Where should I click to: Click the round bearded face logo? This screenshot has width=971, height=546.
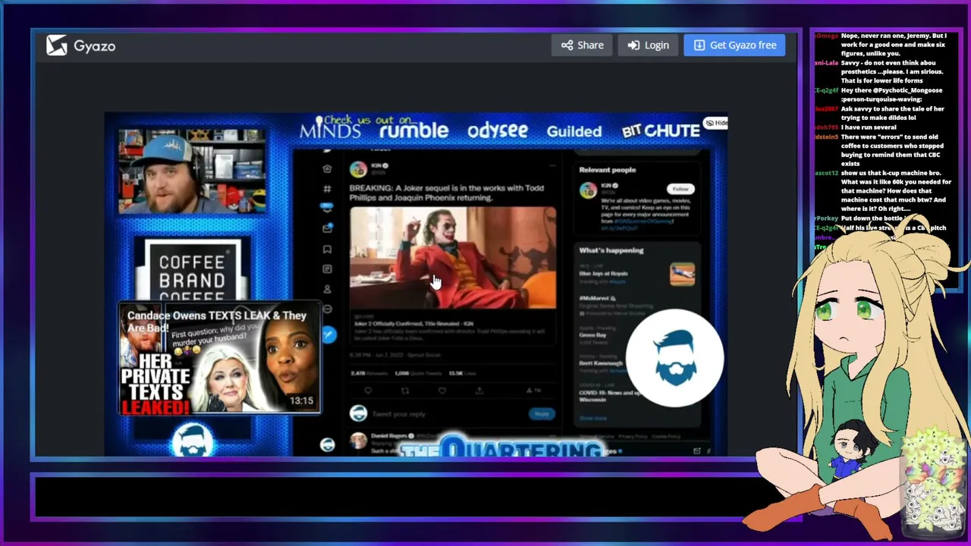674,358
